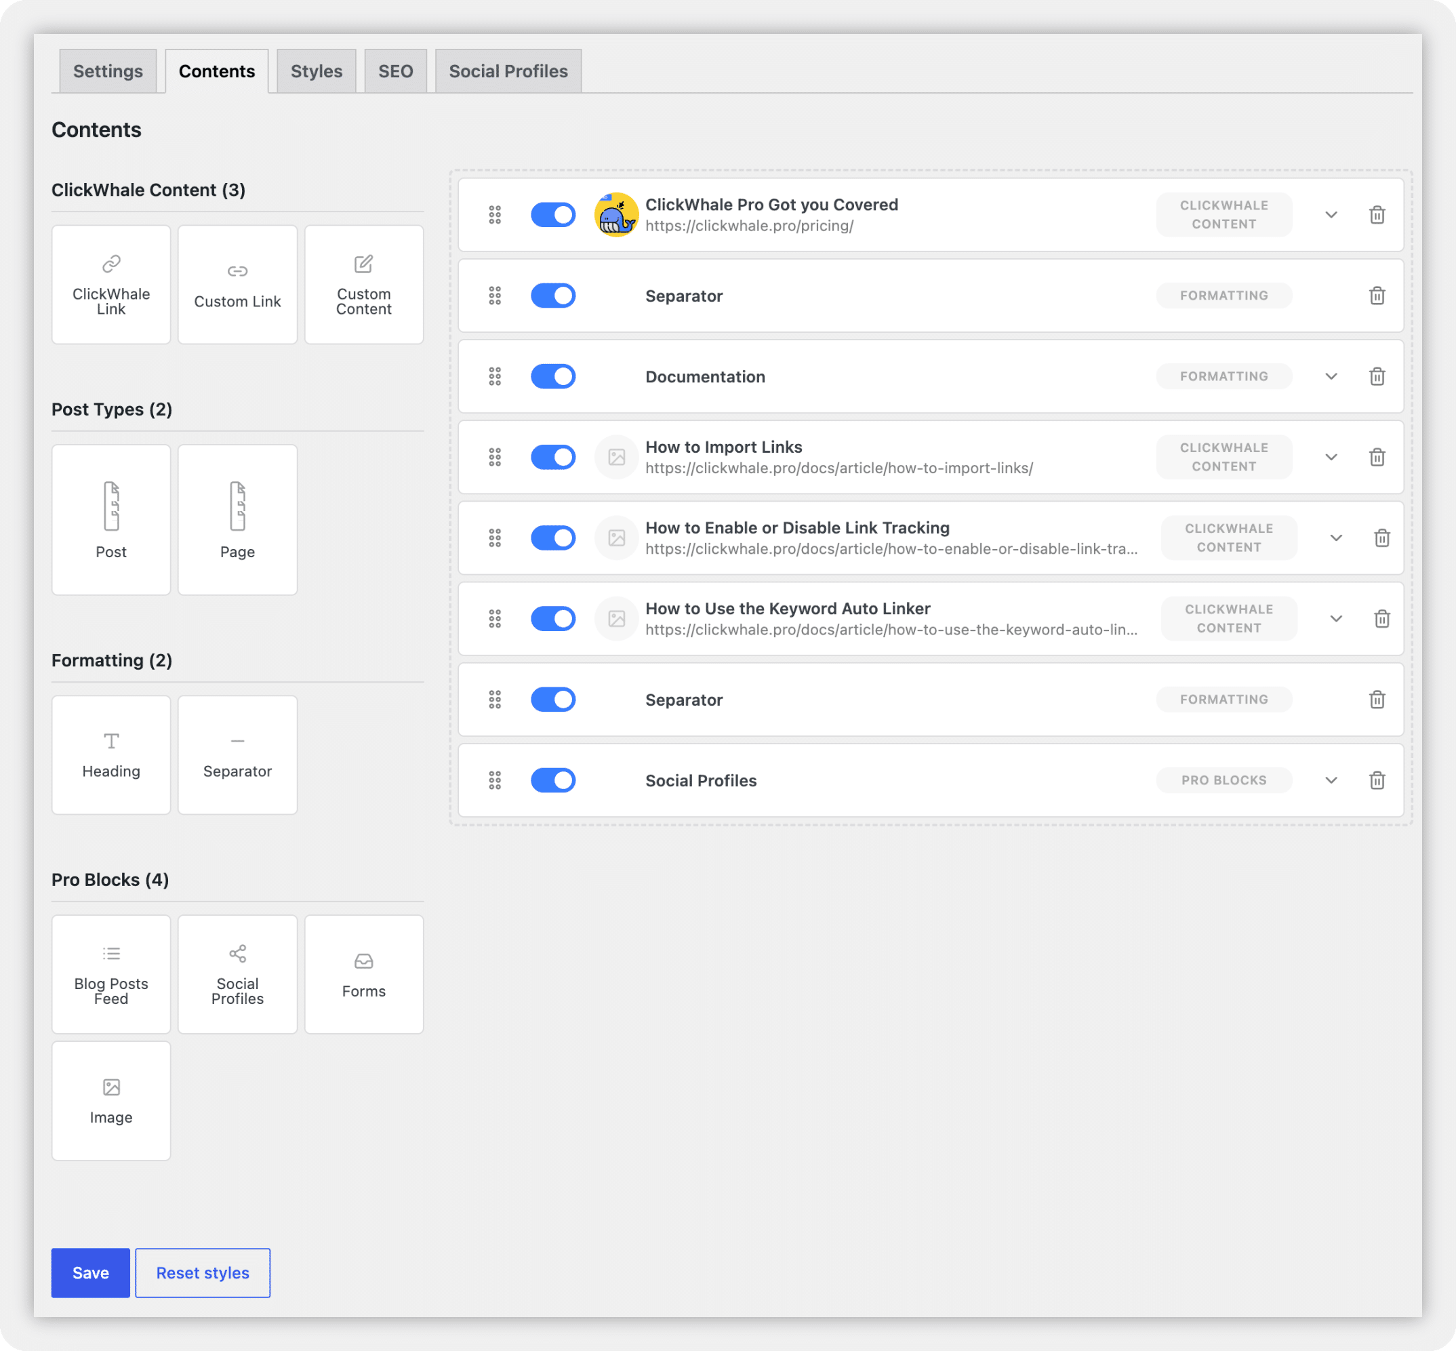Click the Save button
1456x1351 pixels.
tap(91, 1273)
